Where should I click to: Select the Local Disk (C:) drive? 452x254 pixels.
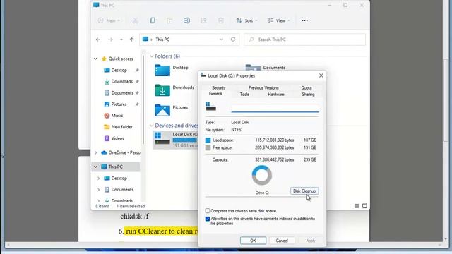[175, 140]
